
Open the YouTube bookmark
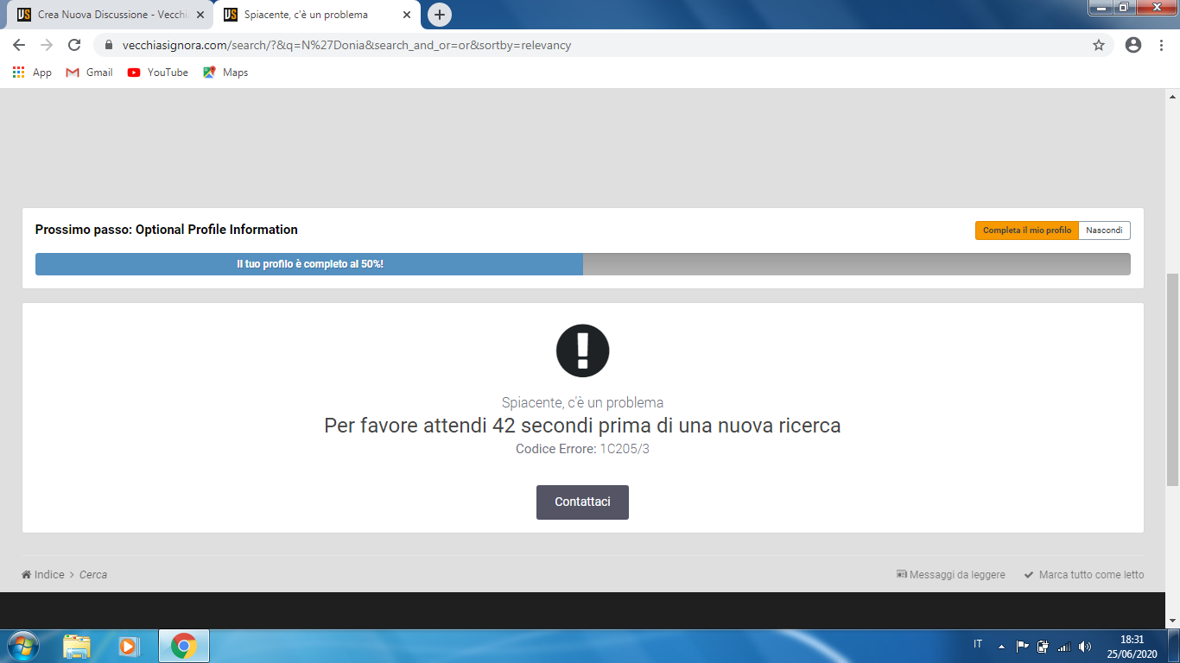pos(157,73)
